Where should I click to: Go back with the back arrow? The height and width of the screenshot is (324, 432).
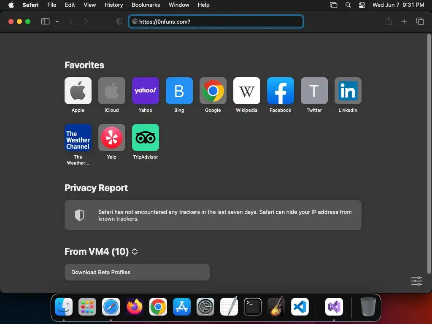tap(71, 22)
